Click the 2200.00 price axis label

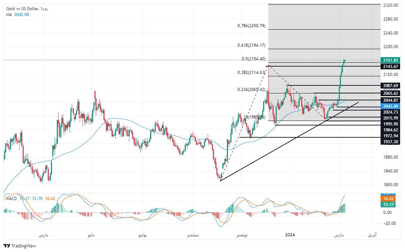point(390,47)
